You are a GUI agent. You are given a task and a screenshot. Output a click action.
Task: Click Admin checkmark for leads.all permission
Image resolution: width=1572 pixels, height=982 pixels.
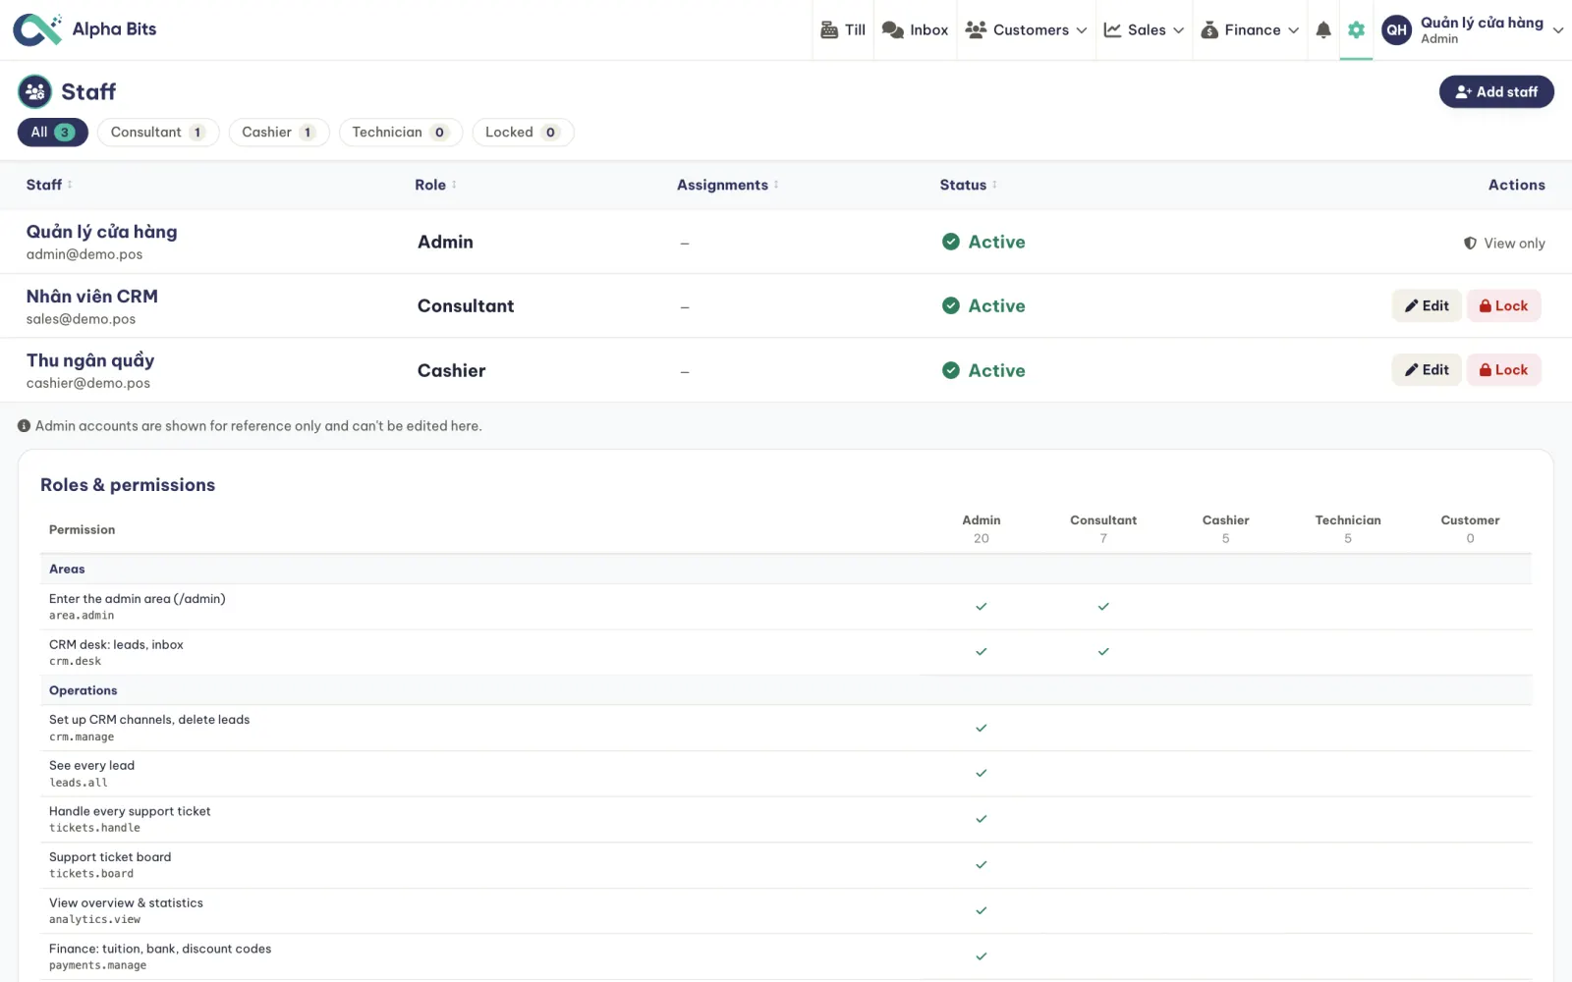(x=981, y=774)
